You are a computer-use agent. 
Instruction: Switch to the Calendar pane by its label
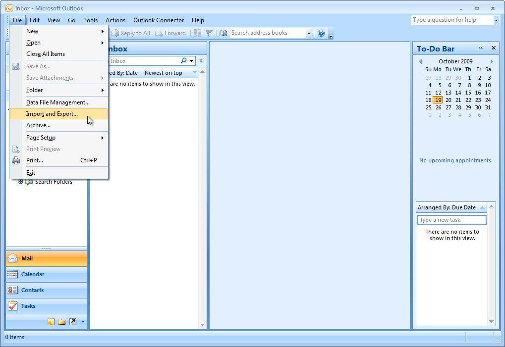pos(33,274)
